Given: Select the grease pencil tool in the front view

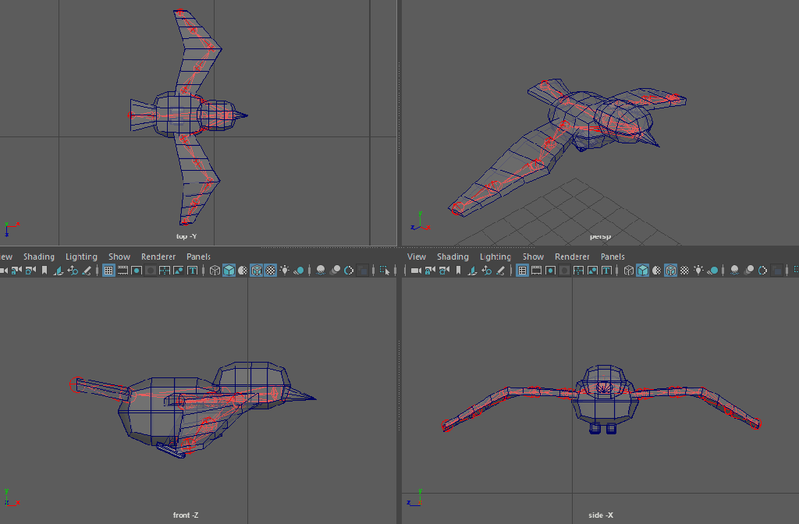Looking at the screenshot, I should [x=87, y=271].
